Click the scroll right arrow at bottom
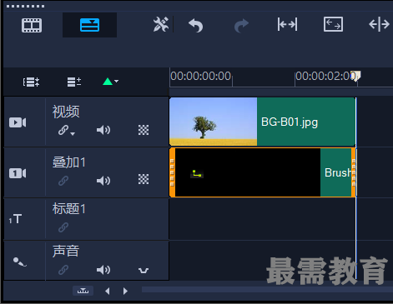This screenshot has width=393, height=304. tap(125, 291)
